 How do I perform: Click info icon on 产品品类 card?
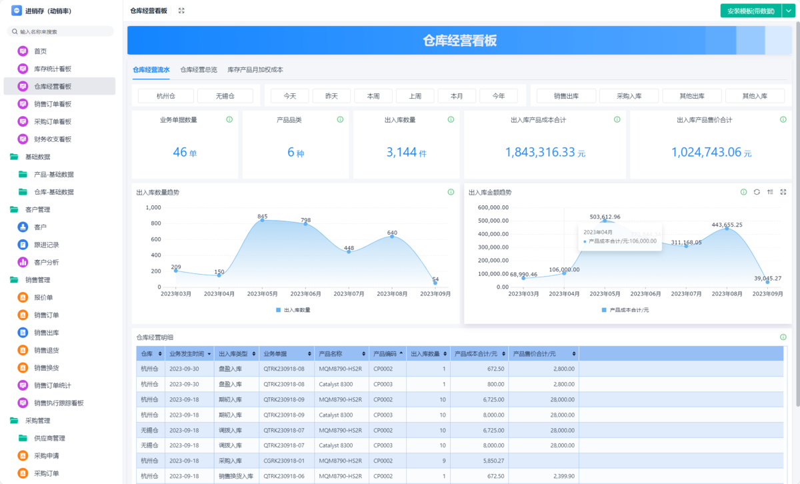pyautogui.click(x=340, y=119)
